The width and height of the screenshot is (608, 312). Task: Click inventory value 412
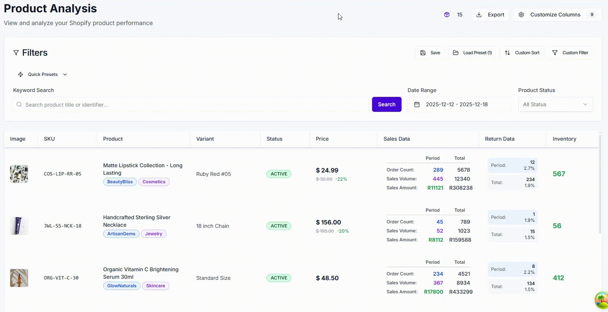(x=558, y=278)
